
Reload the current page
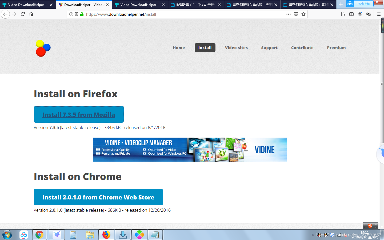[23, 14]
